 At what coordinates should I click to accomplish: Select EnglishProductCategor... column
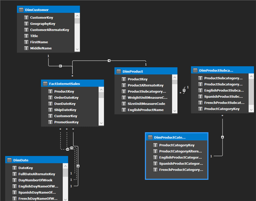pyautogui.click(x=180, y=157)
